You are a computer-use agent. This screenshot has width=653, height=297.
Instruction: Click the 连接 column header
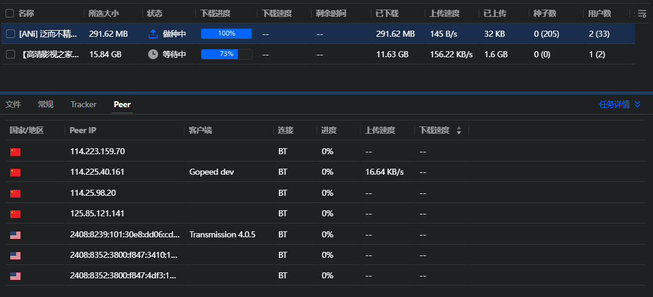pos(286,130)
